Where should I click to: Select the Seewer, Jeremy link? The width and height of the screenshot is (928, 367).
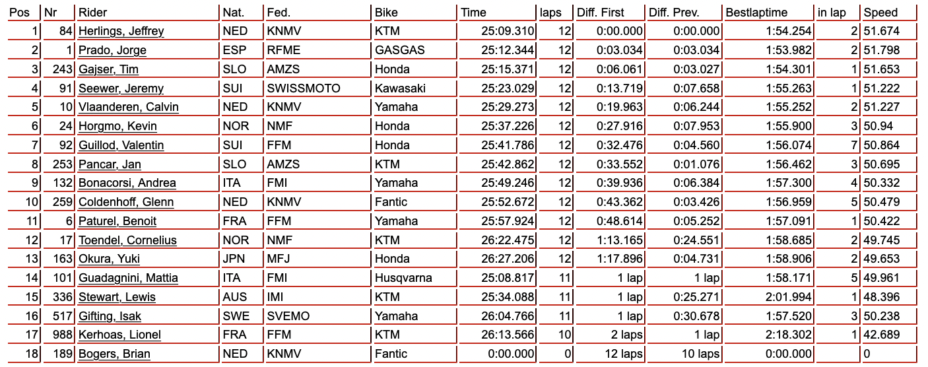pos(121,88)
